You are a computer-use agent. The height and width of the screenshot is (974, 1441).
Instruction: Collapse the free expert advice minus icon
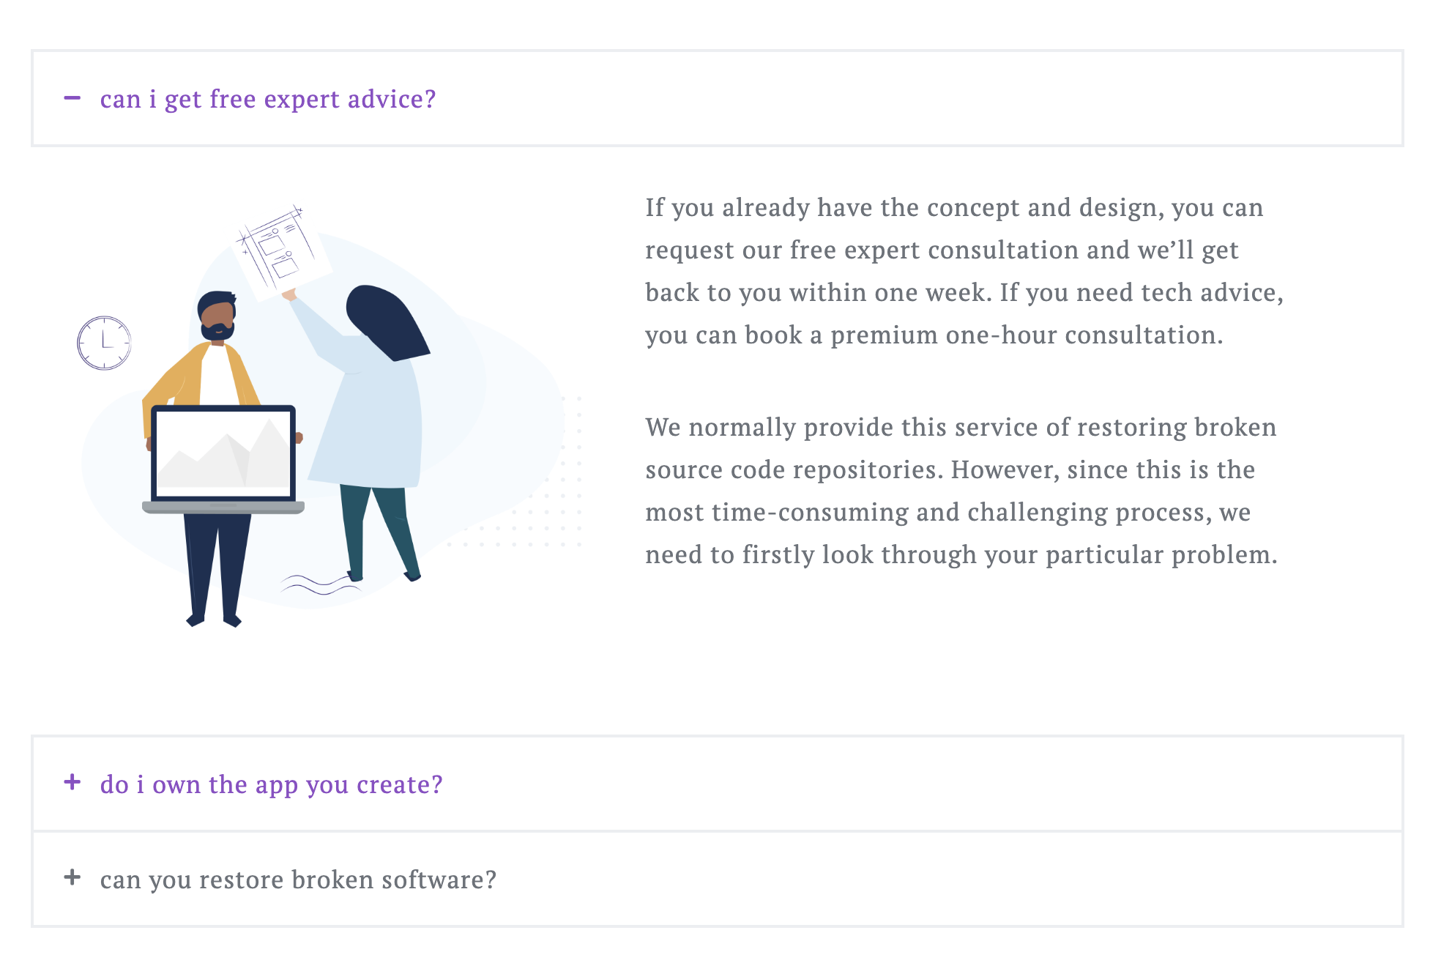click(72, 98)
